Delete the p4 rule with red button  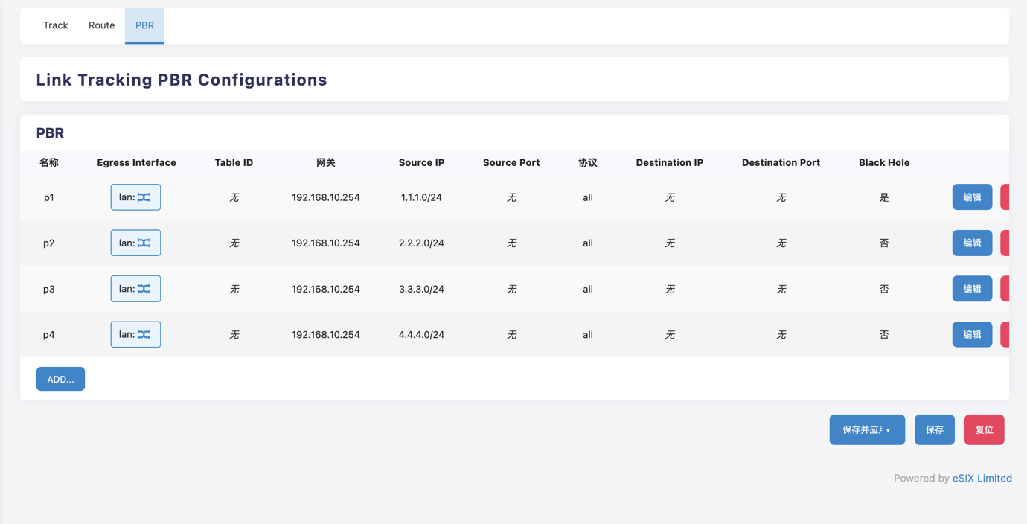1005,335
